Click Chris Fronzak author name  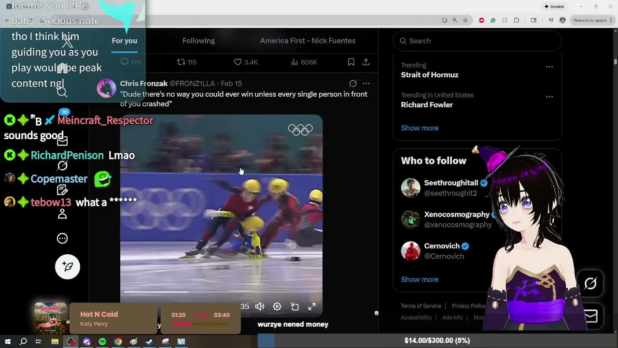click(143, 83)
